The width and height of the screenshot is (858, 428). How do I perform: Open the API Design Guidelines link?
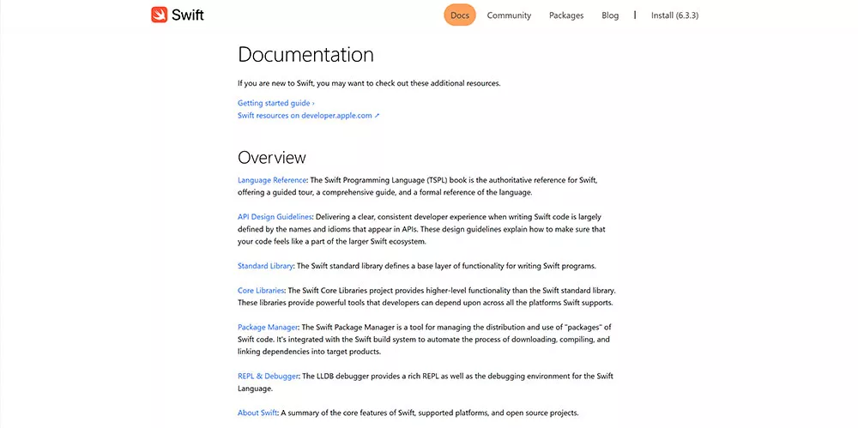tap(275, 217)
